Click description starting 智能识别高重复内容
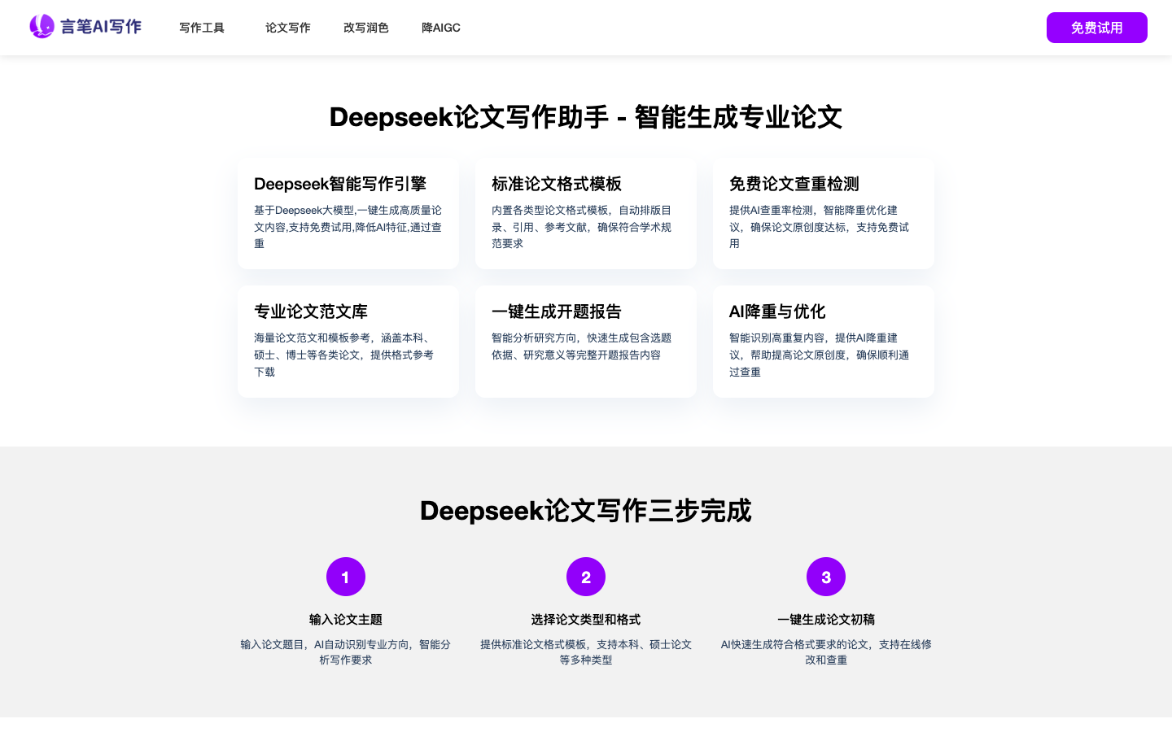This screenshot has height=732, width=1172. click(820, 355)
